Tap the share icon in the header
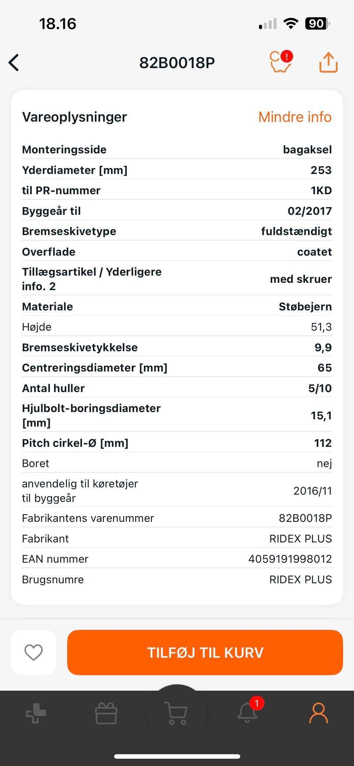Image resolution: width=354 pixels, height=766 pixels. [x=328, y=62]
